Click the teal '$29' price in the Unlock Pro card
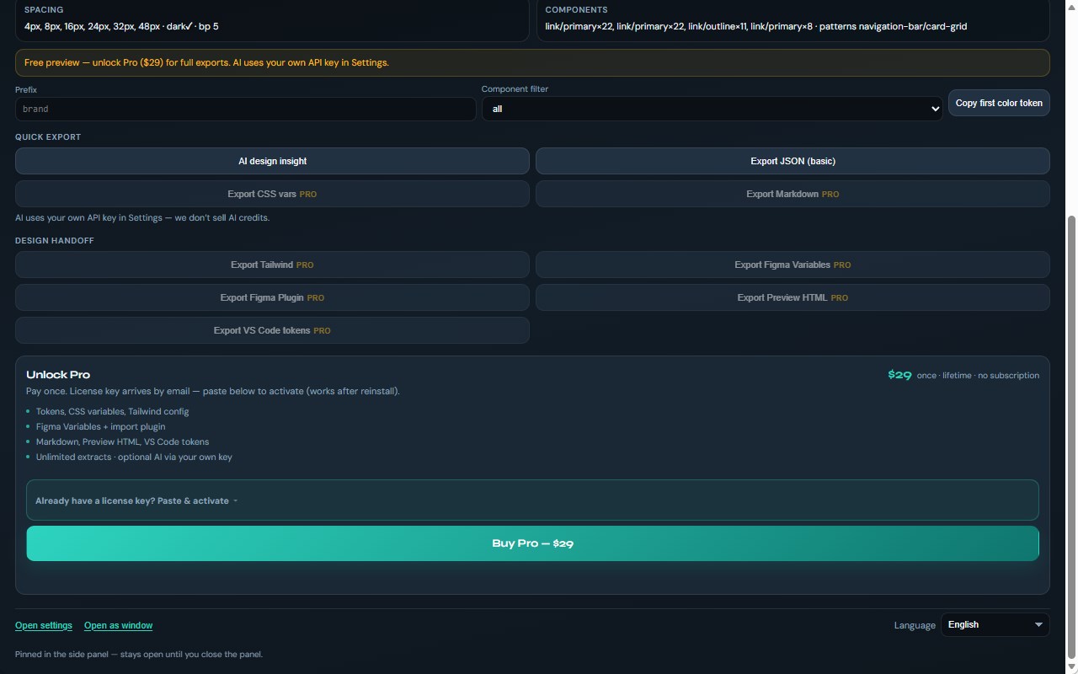Screen dimensions: 1078x674 click(x=899, y=375)
